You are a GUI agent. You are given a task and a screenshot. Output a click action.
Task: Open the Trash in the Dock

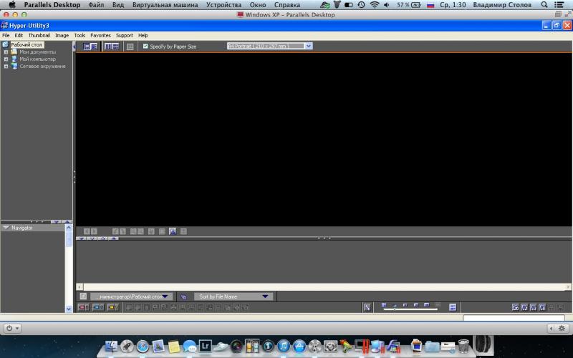(463, 346)
